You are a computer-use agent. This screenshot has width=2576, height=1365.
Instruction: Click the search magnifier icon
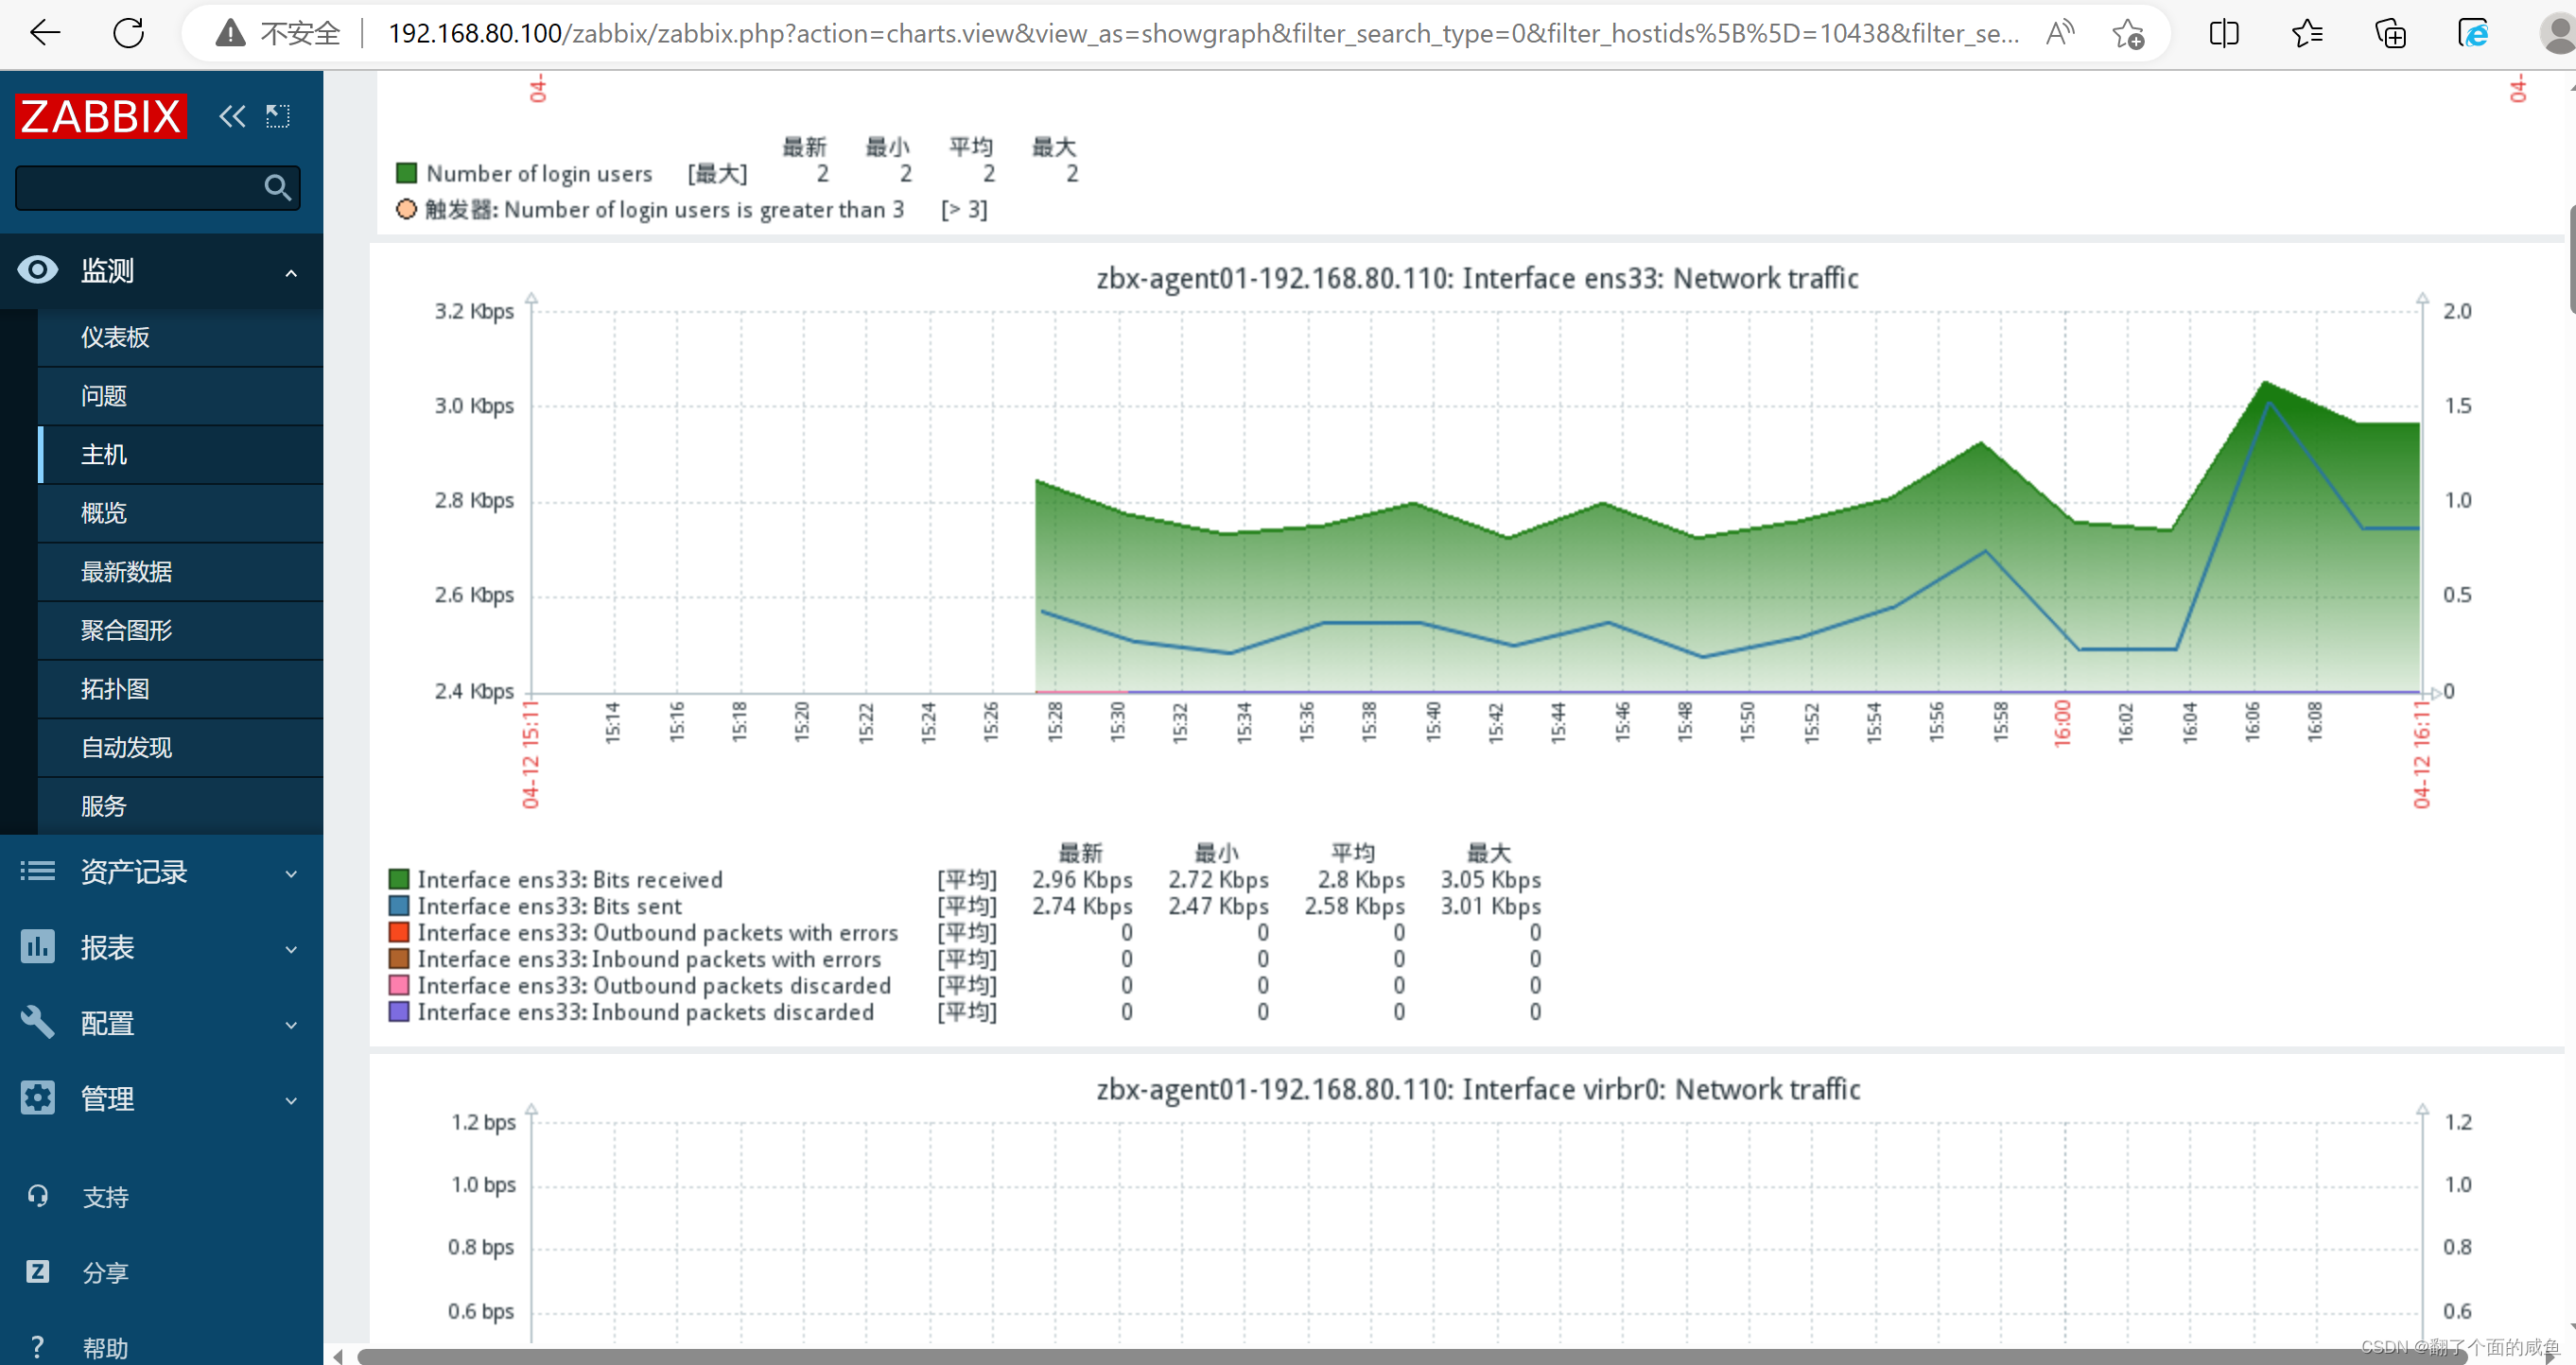pos(277,188)
